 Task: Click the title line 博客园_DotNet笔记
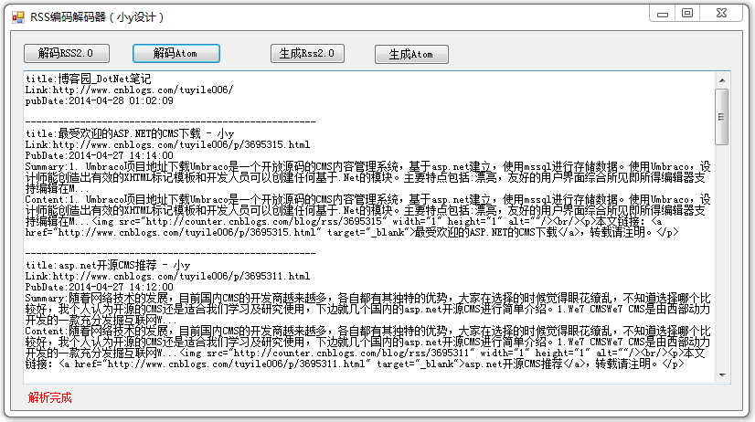click(88, 79)
